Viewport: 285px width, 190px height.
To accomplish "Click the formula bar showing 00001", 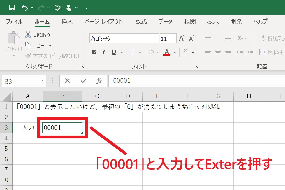I will (x=197, y=81).
